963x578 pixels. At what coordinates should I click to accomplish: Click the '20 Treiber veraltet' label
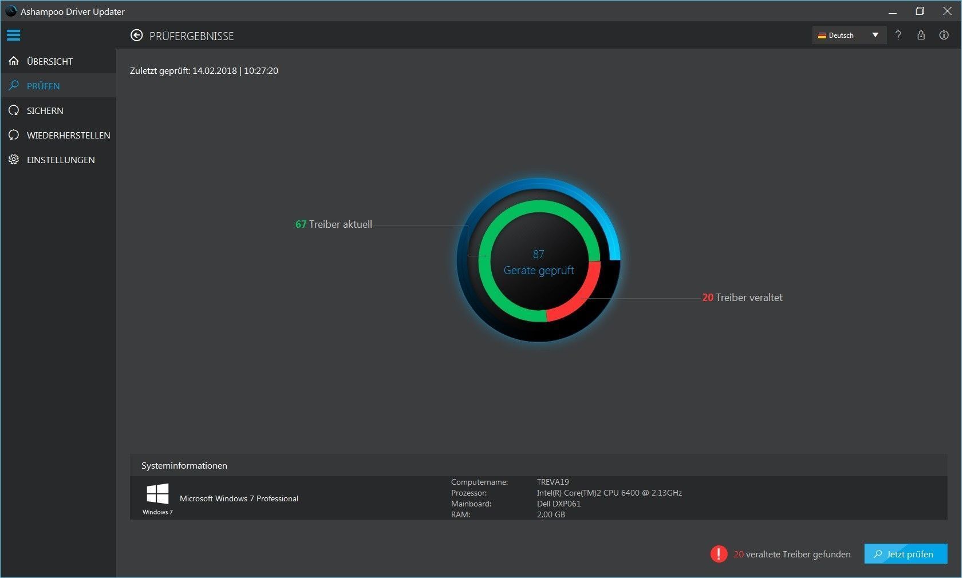pyautogui.click(x=742, y=298)
